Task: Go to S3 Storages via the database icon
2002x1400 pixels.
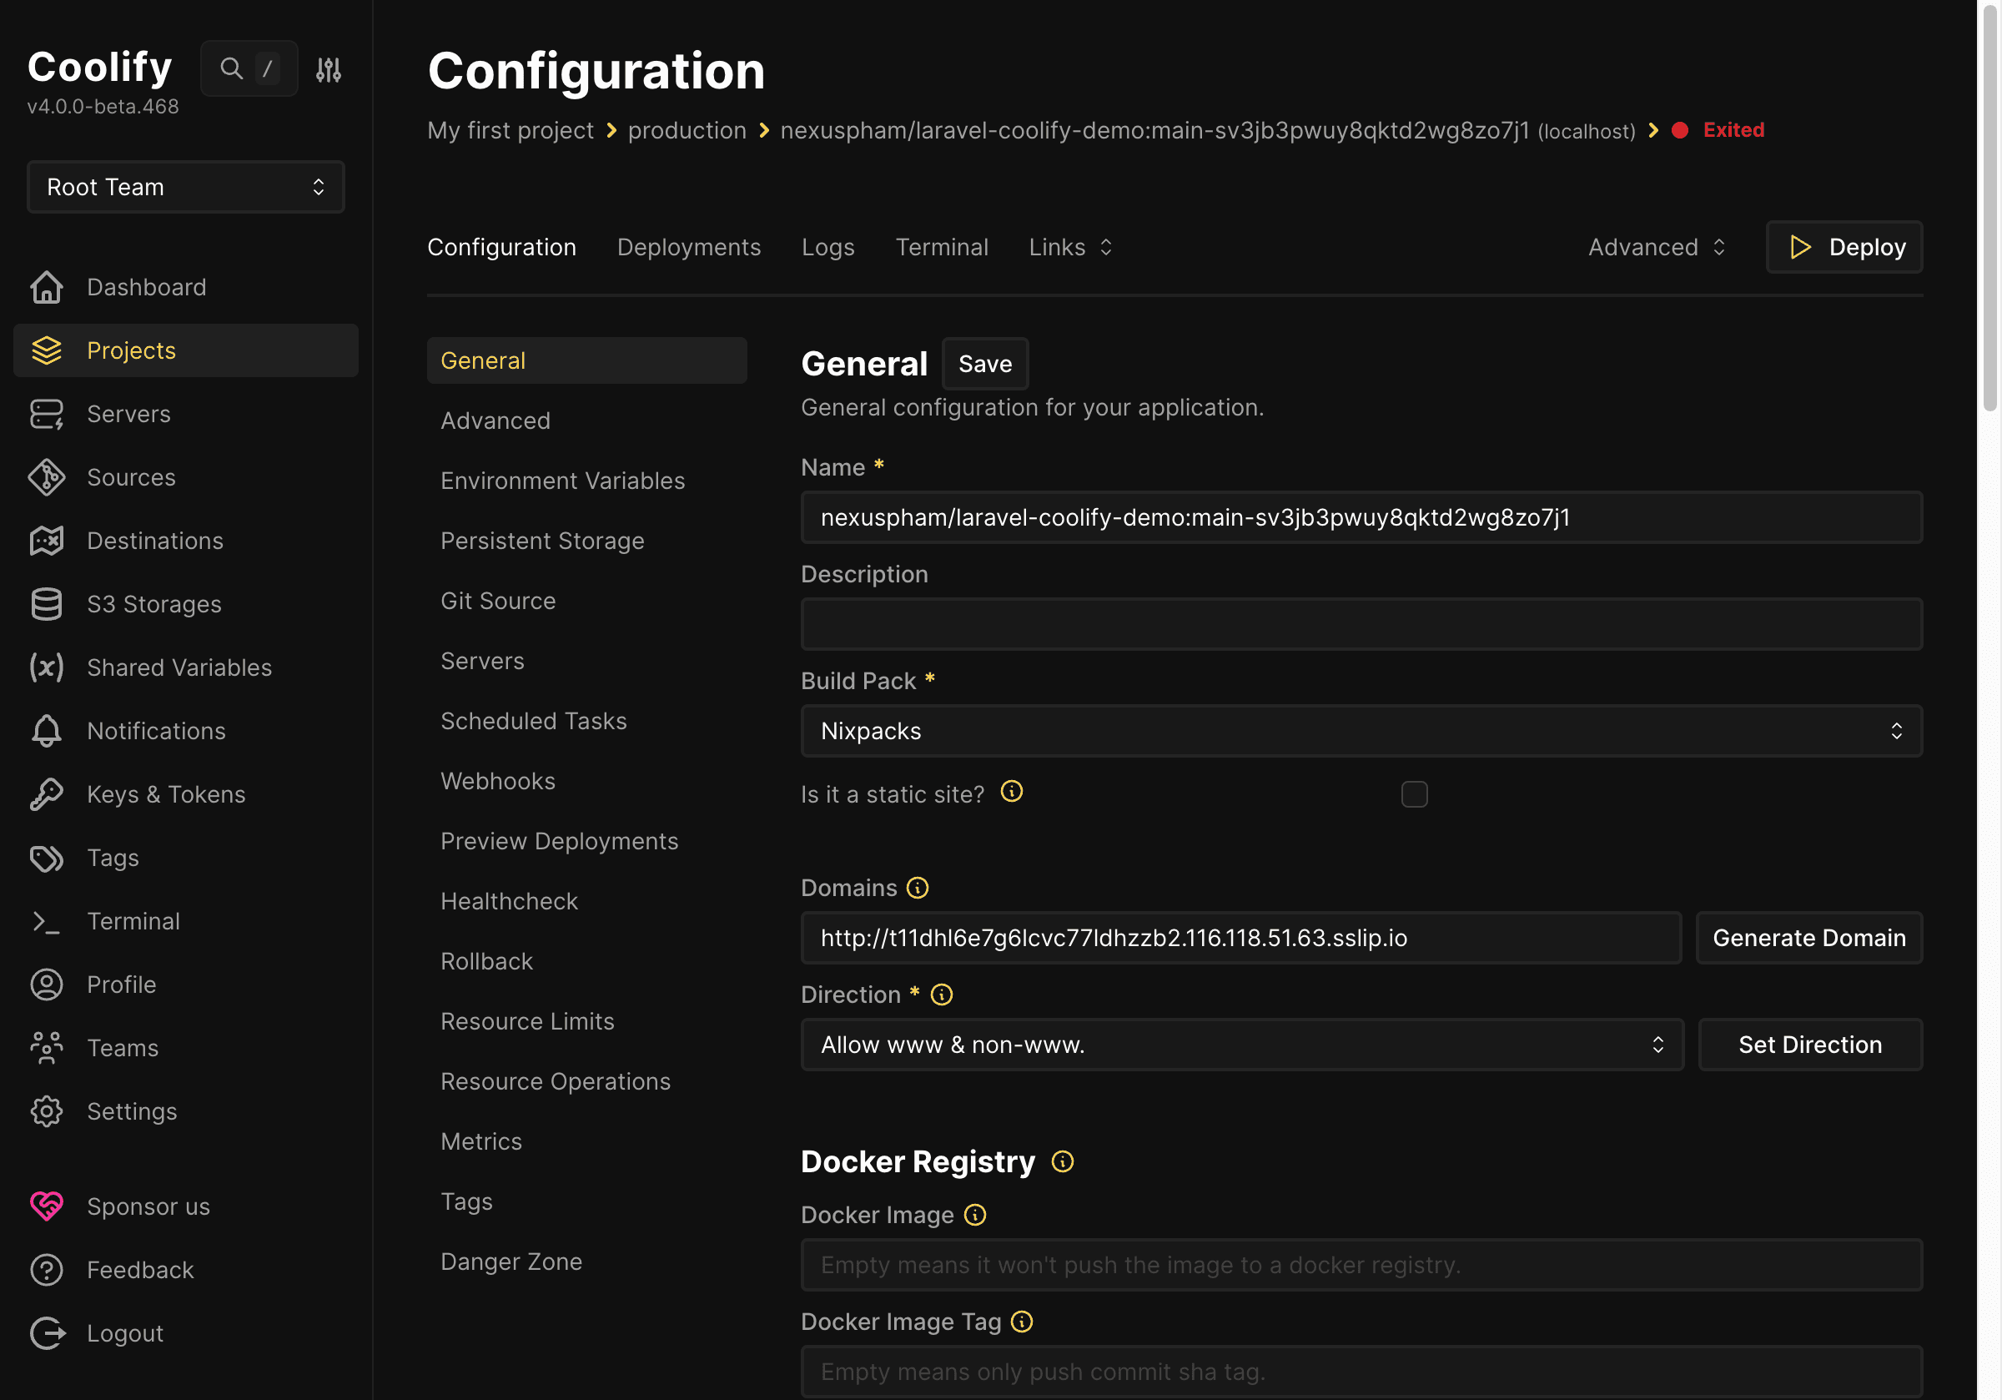Action: point(154,603)
